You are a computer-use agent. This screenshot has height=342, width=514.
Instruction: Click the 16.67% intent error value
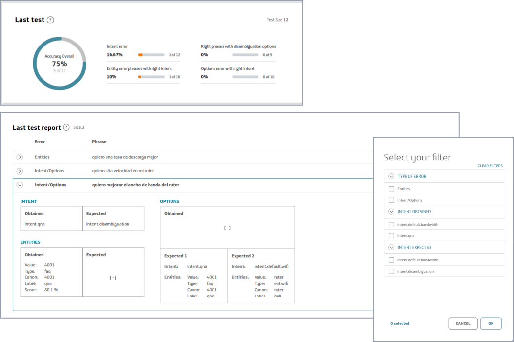(x=114, y=55)
